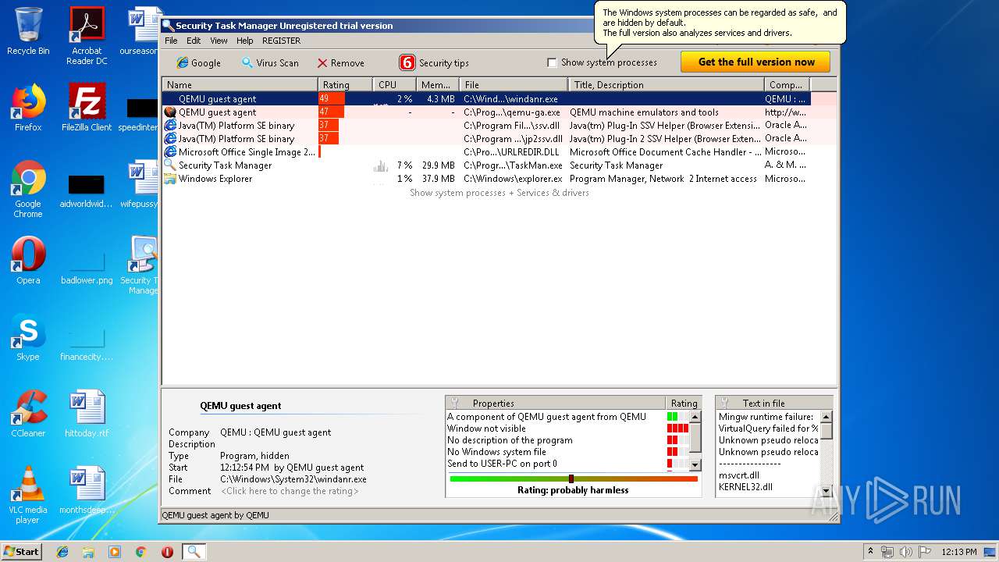Open file explorer folder in taskbar
999x562 pixels.
88,552
